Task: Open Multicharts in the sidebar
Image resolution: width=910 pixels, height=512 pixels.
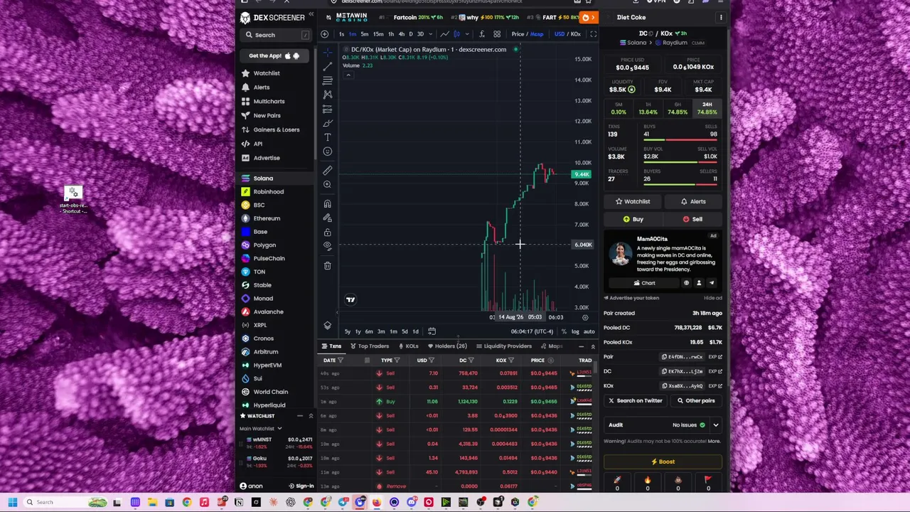Action: tap(269, 102)
